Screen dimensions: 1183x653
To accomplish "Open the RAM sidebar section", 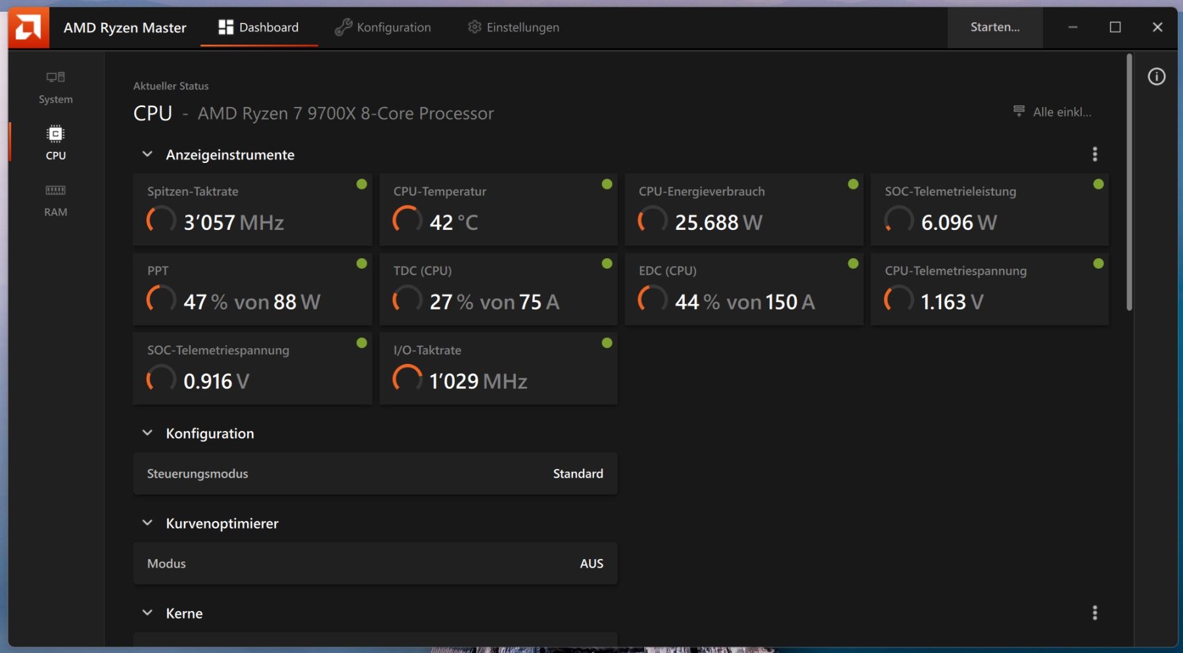I will 56,200.
